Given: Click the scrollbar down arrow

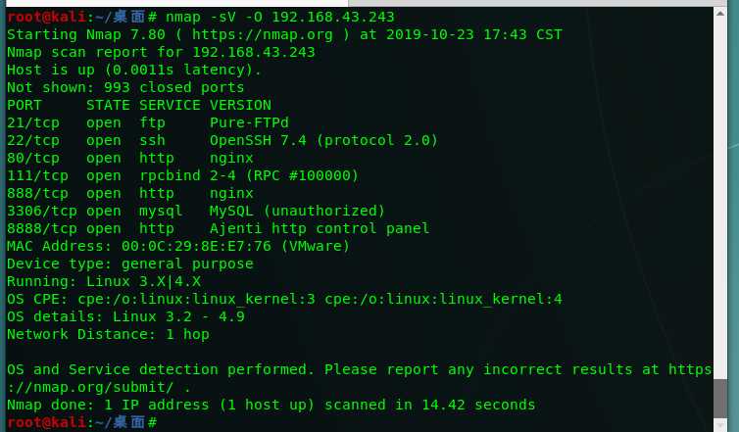Looking at the screenshot, I should 721,423.
